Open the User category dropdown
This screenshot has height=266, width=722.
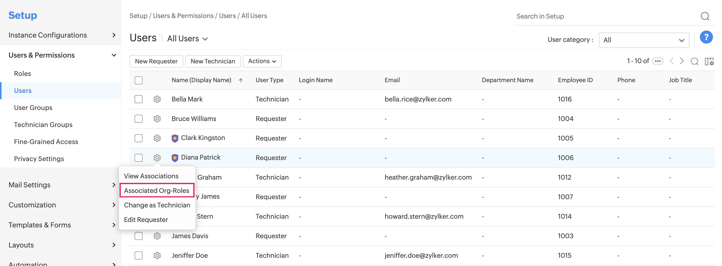(x=643, y=40)
